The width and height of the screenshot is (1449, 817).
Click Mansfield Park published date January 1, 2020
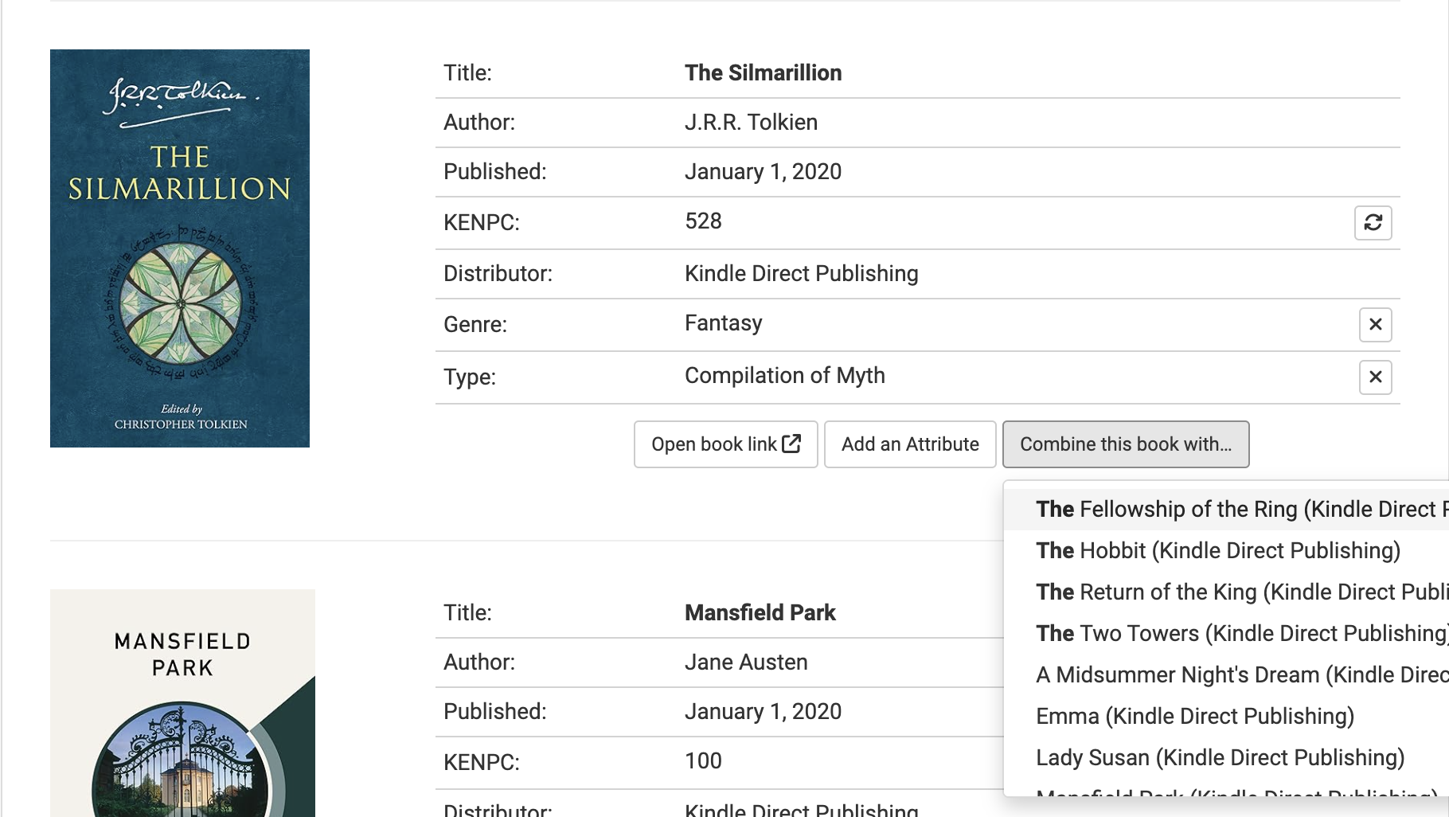click(x=763, y=711)
